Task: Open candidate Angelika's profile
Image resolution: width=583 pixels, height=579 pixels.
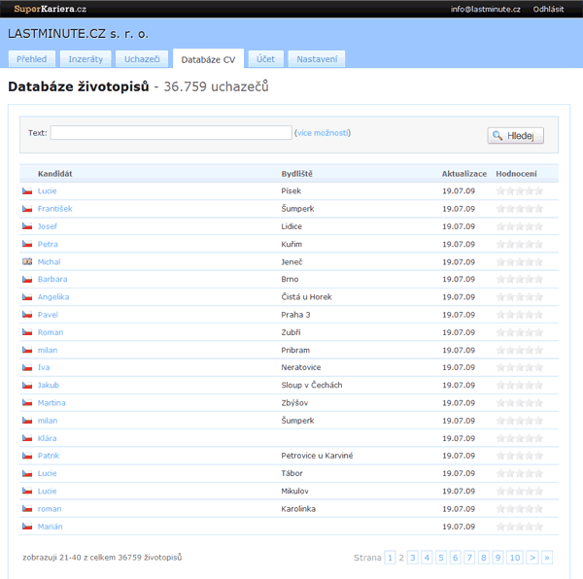Action: (53, 297)
